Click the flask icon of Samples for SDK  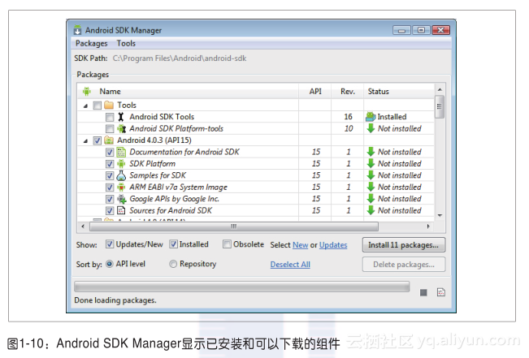point(121,175)
